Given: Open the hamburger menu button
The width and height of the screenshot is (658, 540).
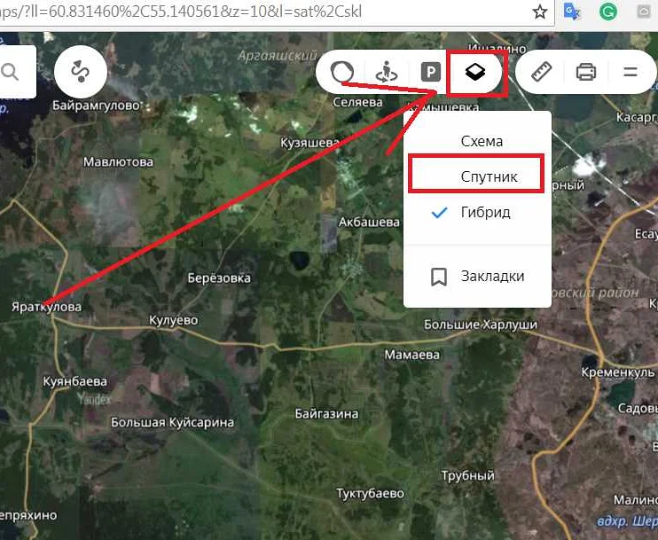Looking at the screenshot, I should point(631,72).
